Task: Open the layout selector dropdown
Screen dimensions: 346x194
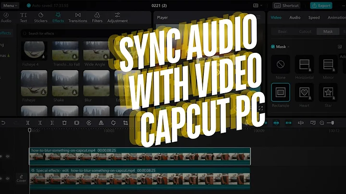Action: tap(258, 5)
